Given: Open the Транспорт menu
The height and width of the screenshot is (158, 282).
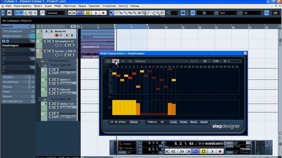Looking at the screenshot, I should tap(94, 6).
